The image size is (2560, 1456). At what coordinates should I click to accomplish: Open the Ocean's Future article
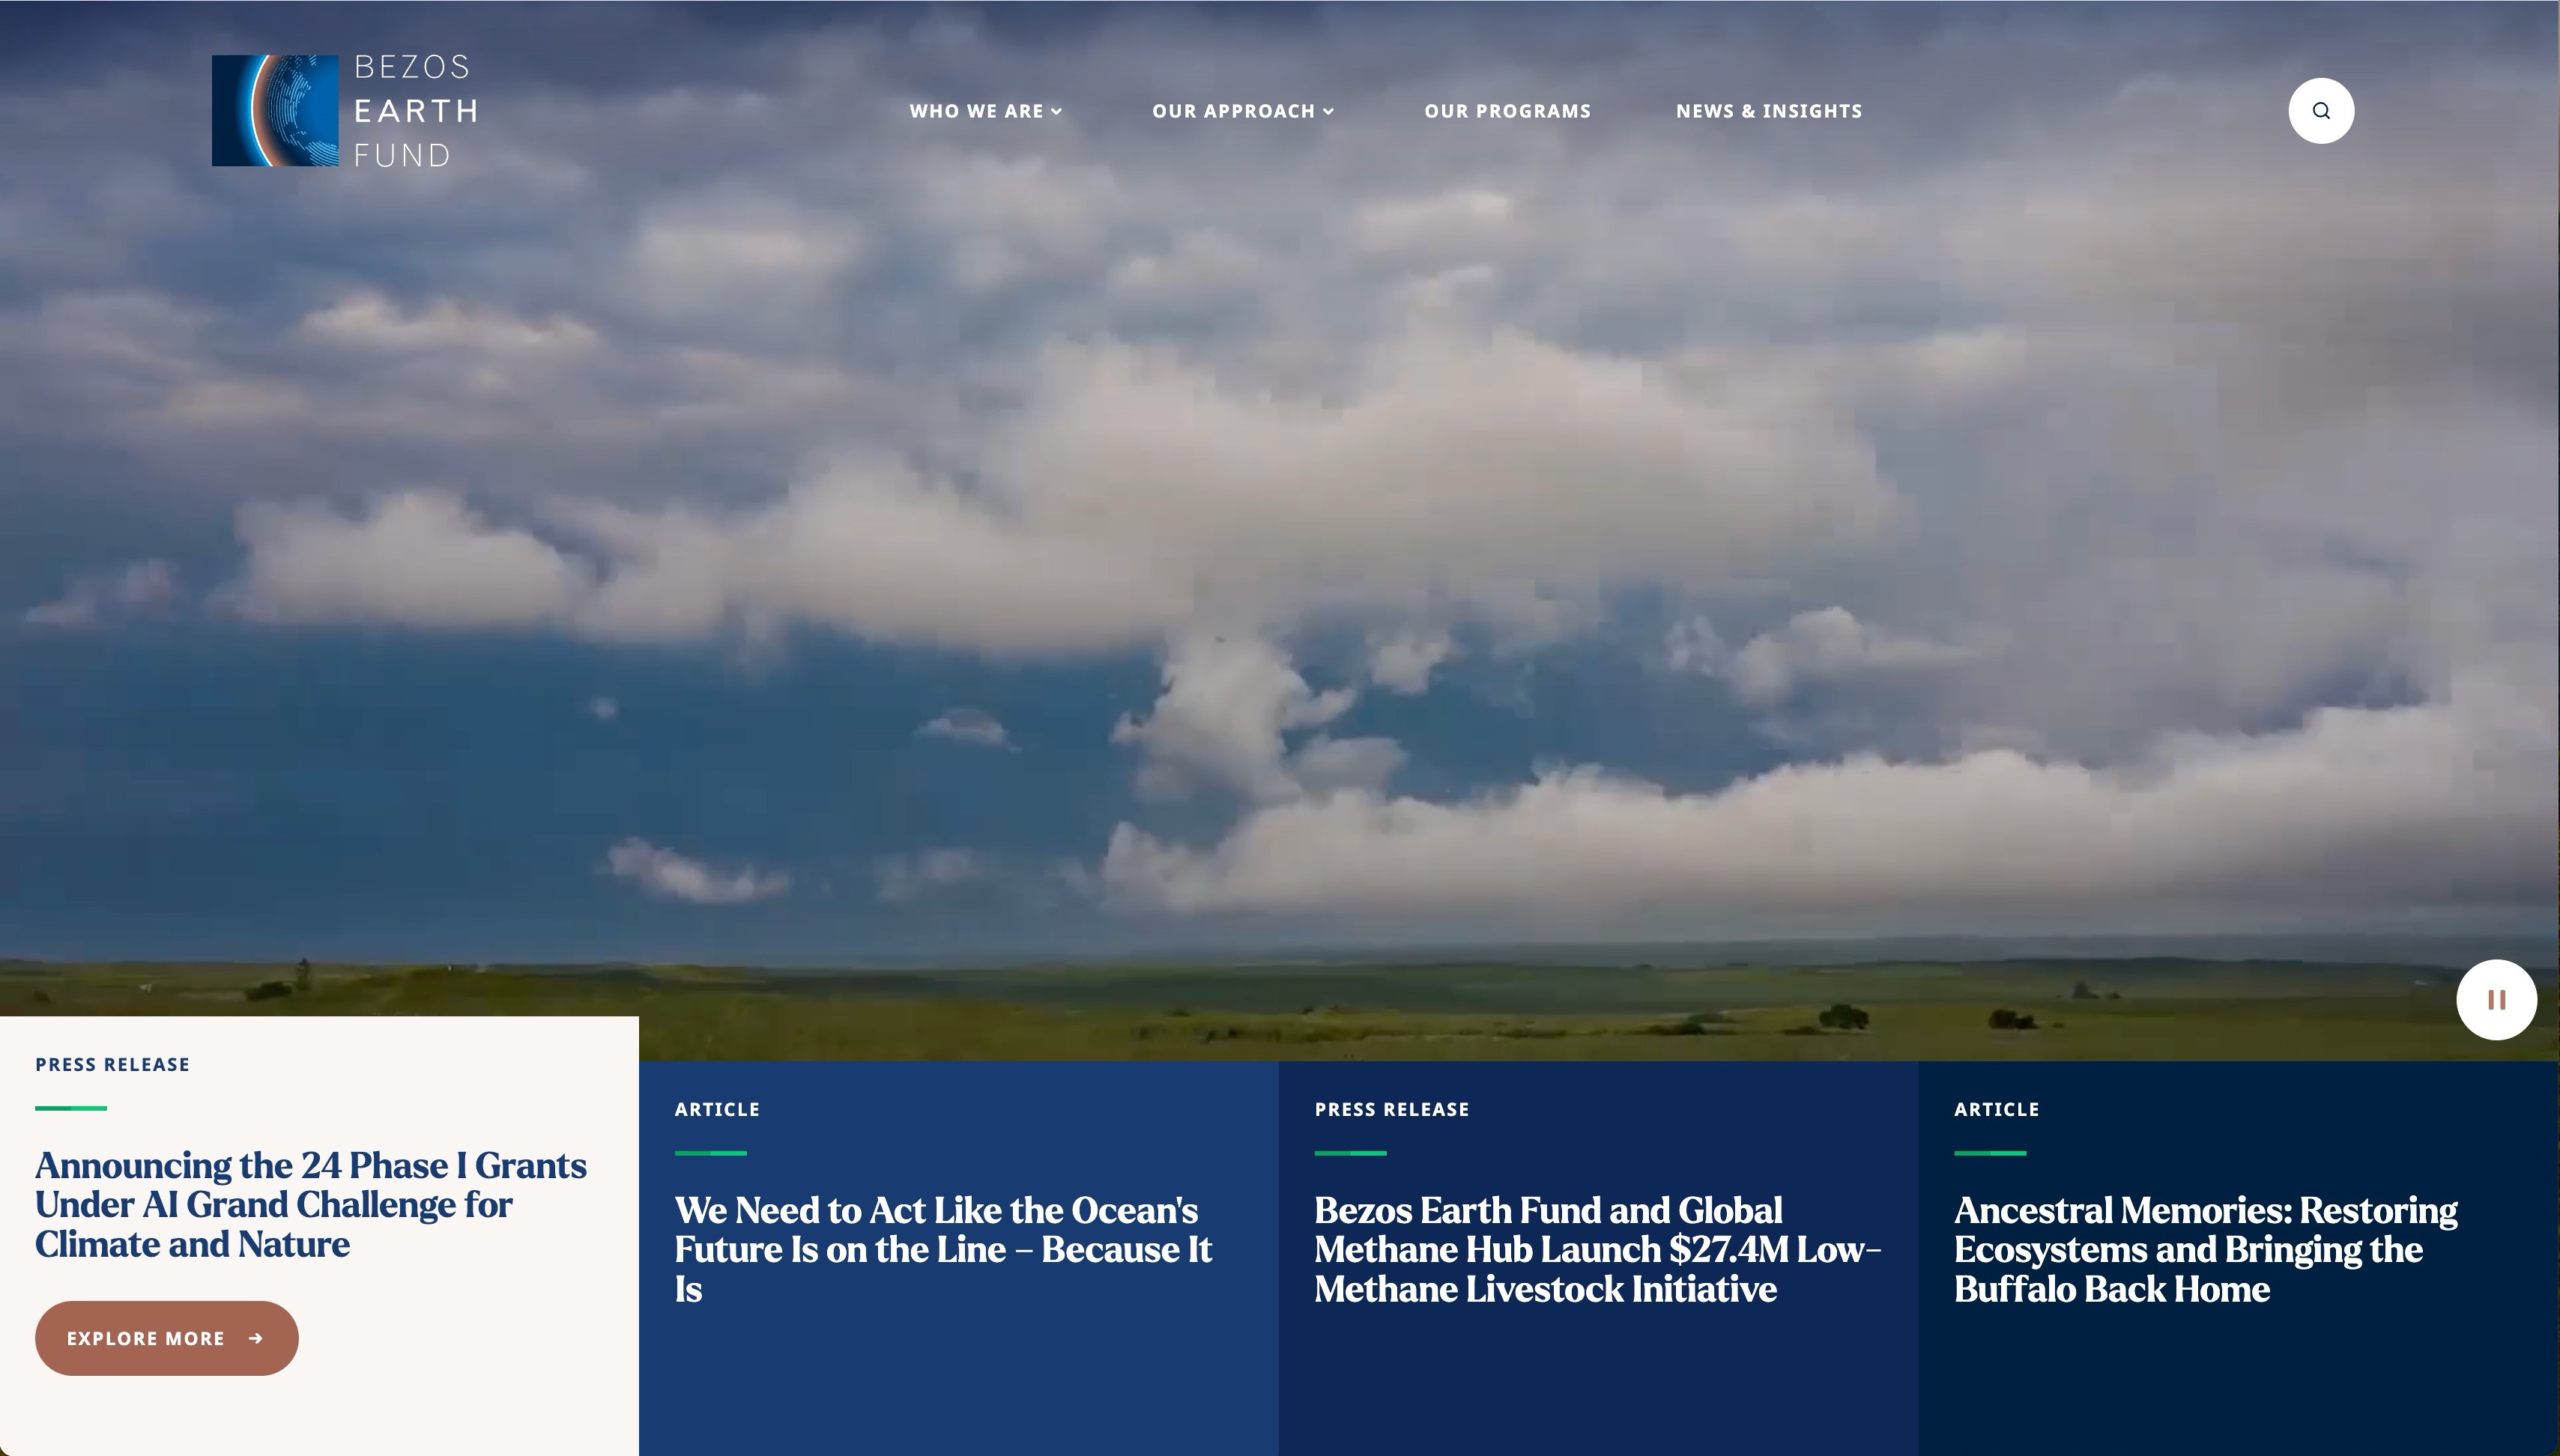pyautogui.click(x=942, y=1249)
